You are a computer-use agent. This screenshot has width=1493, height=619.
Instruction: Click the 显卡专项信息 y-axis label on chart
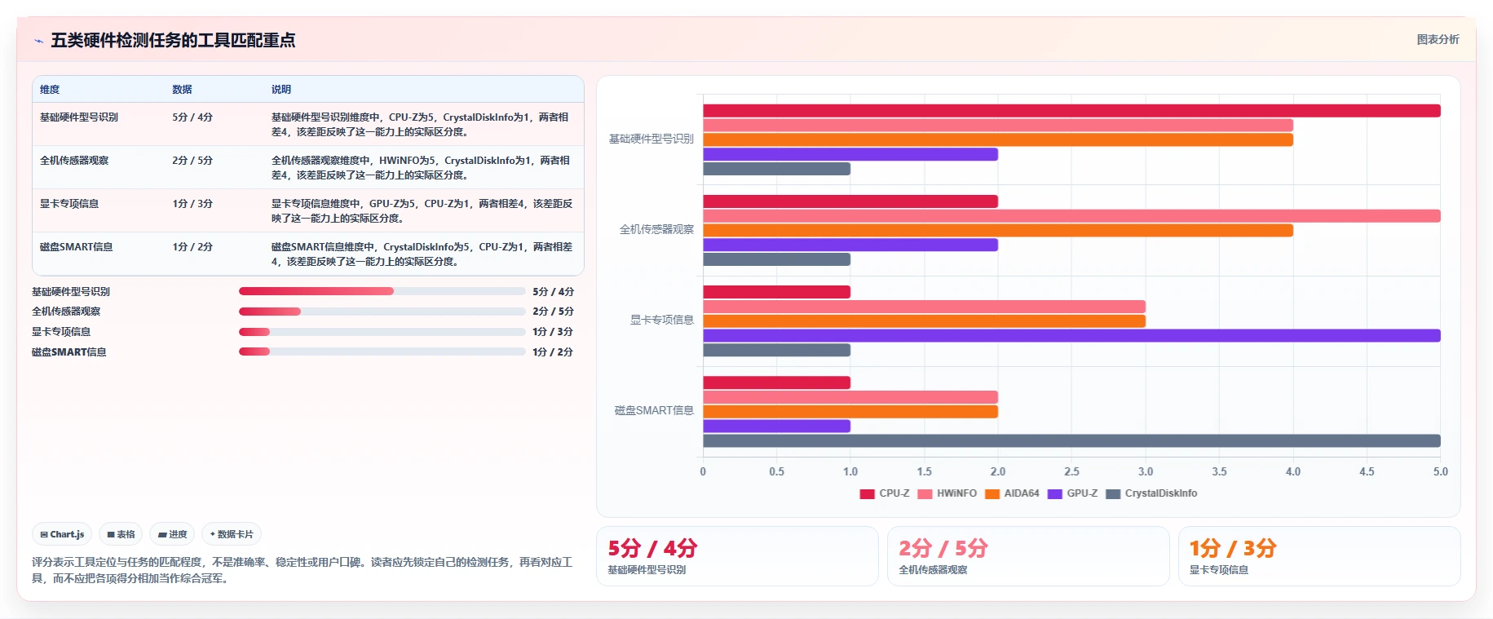pyautogui.click(x=661, y=321)
